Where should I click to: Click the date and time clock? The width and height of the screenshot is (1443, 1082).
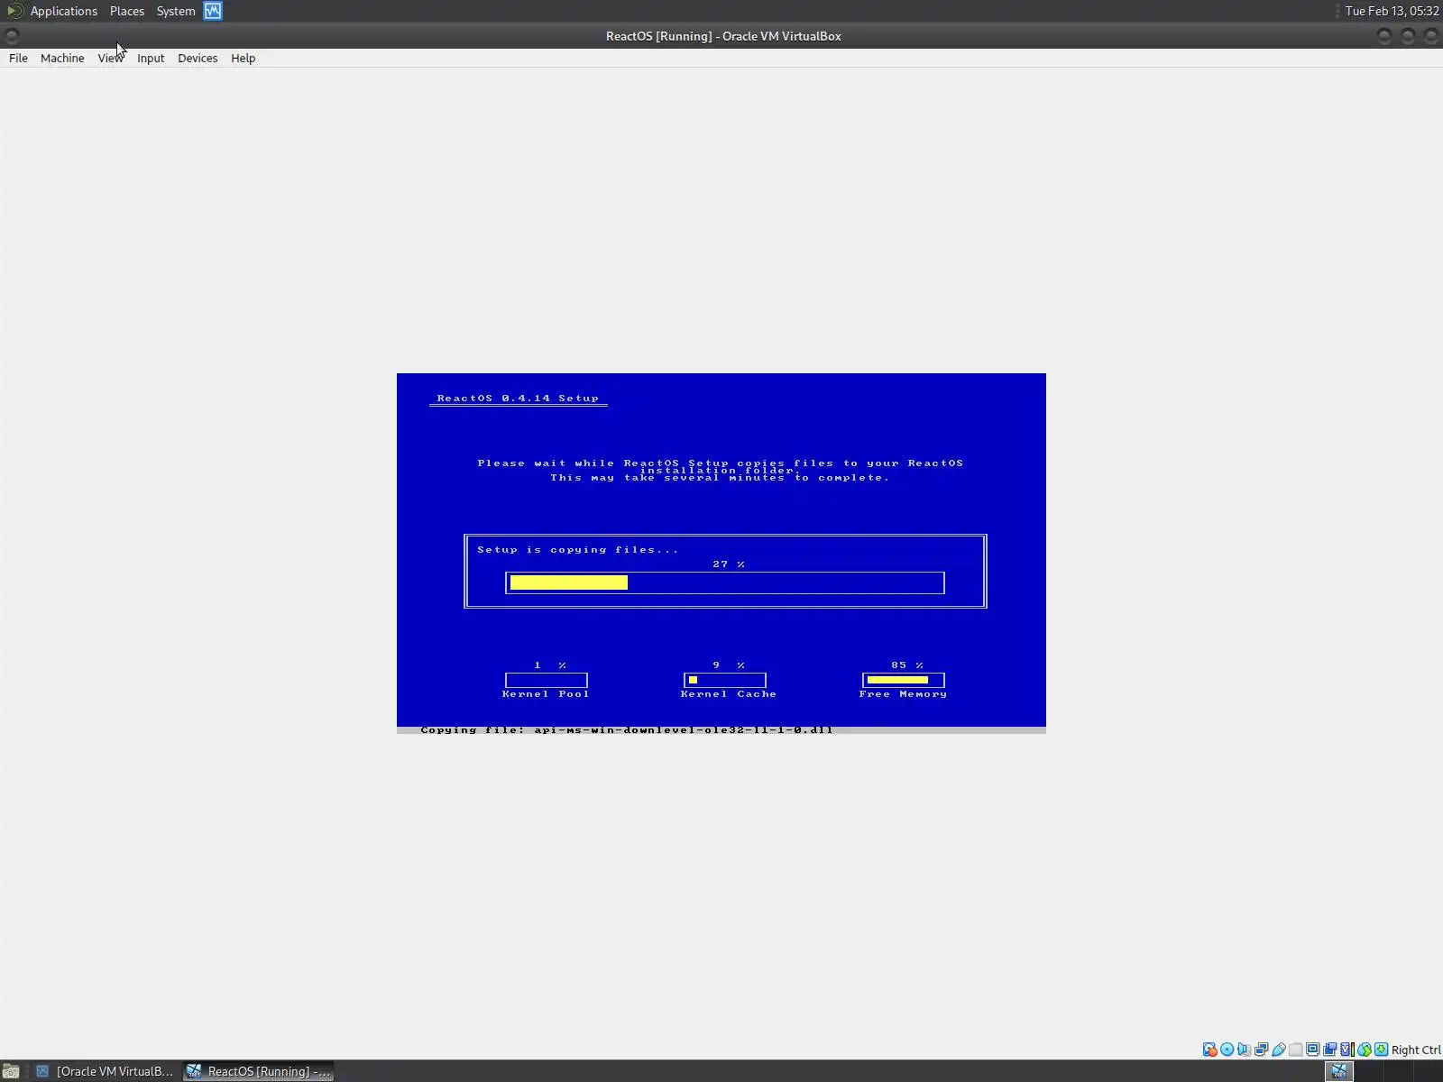(x=1392, y=11)
